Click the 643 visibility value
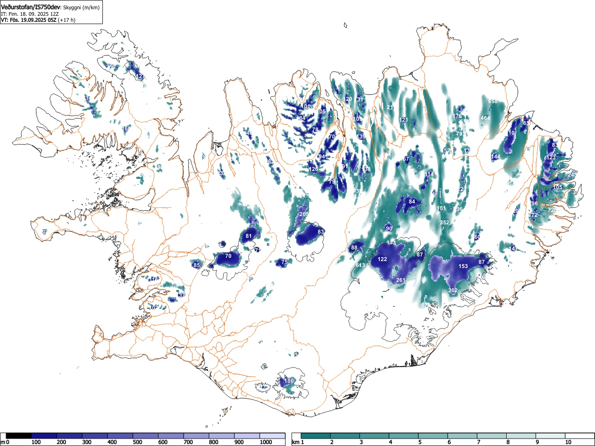The height and width of the screenshot is (446, 595). tap(360, 265)
